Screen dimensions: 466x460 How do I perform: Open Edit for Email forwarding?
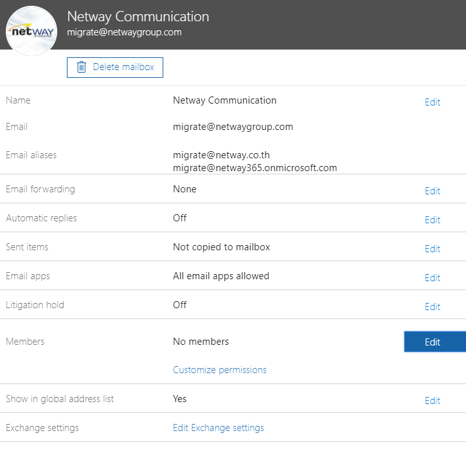432,191
